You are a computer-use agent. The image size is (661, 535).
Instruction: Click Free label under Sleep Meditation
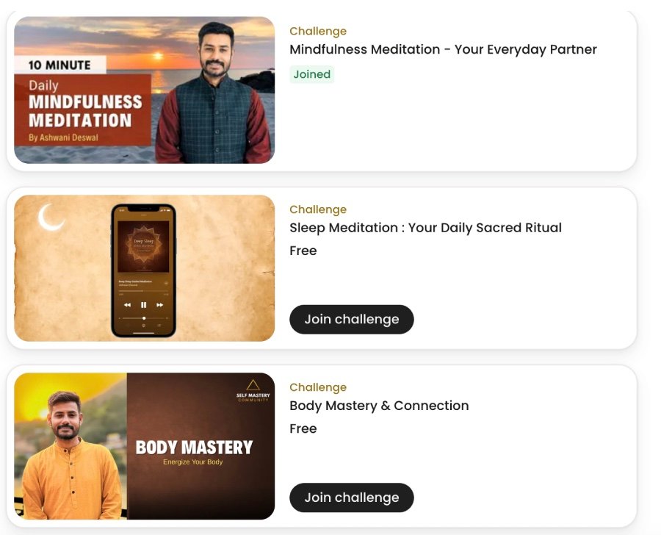click(x=303, y=251)
